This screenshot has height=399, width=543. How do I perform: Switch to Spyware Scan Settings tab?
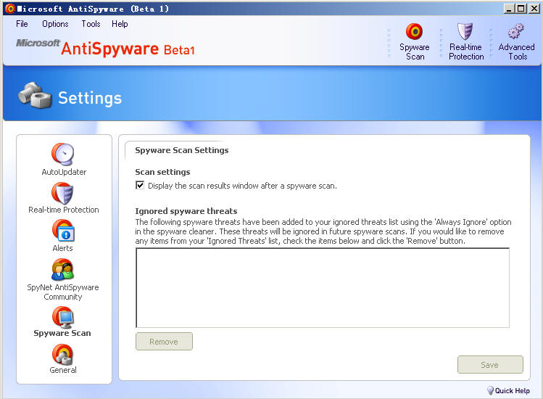(x=181, y=150)
